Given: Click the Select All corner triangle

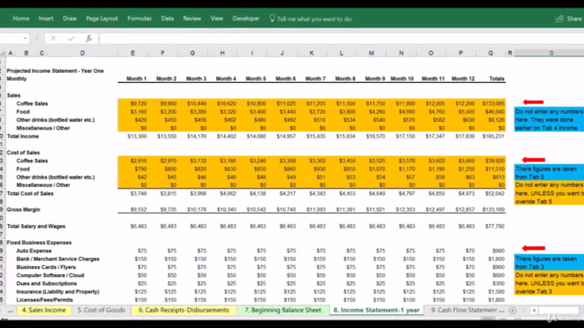Looking at the screenshot, I should click(3, 53).
